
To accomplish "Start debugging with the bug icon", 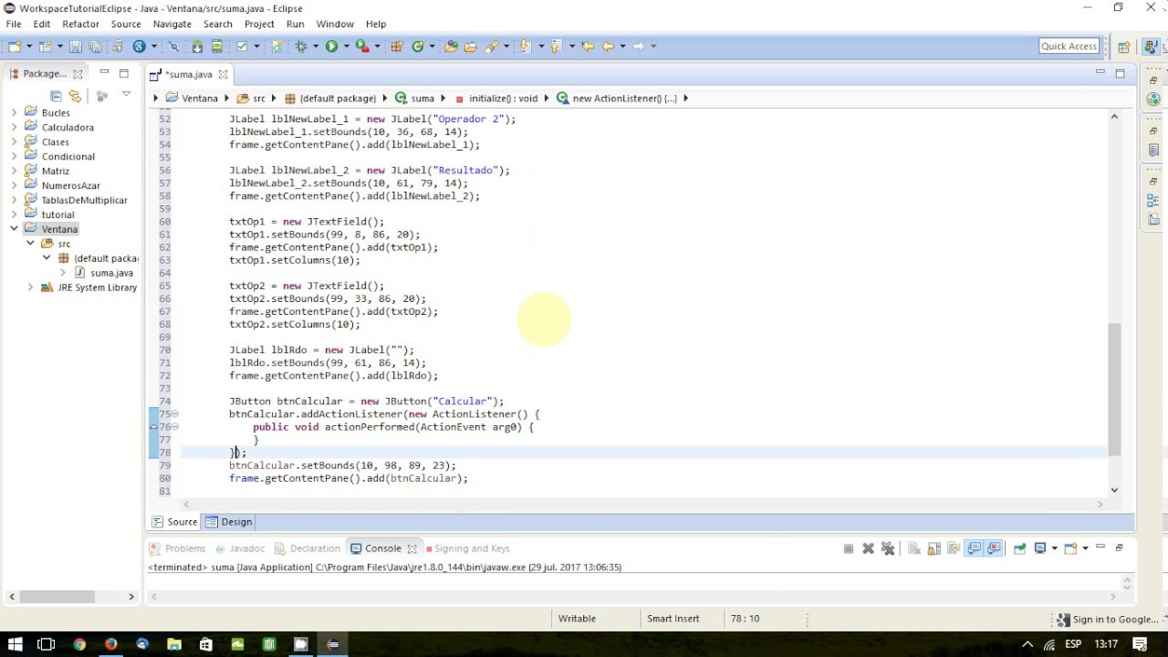I will click(301, 46).
